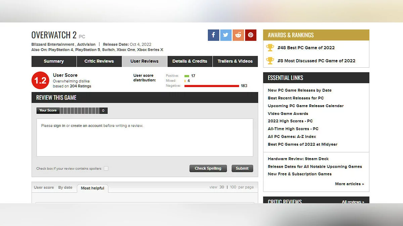
Task: Sort reviews By date
Action: [65, 187]
